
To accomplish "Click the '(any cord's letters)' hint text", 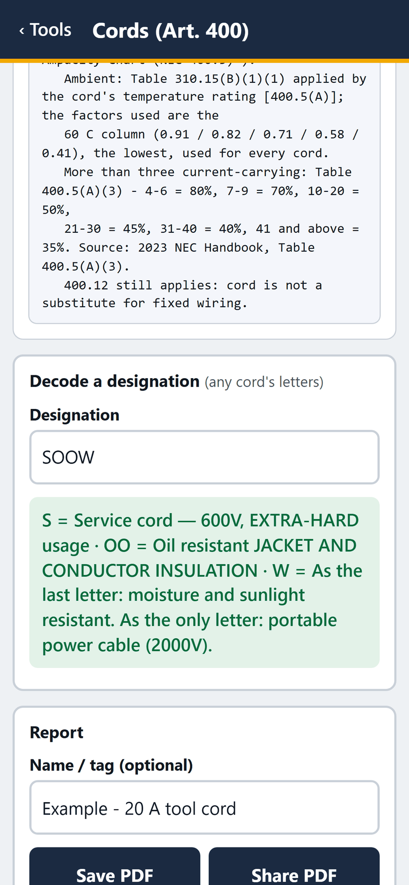I will point(264,382).
